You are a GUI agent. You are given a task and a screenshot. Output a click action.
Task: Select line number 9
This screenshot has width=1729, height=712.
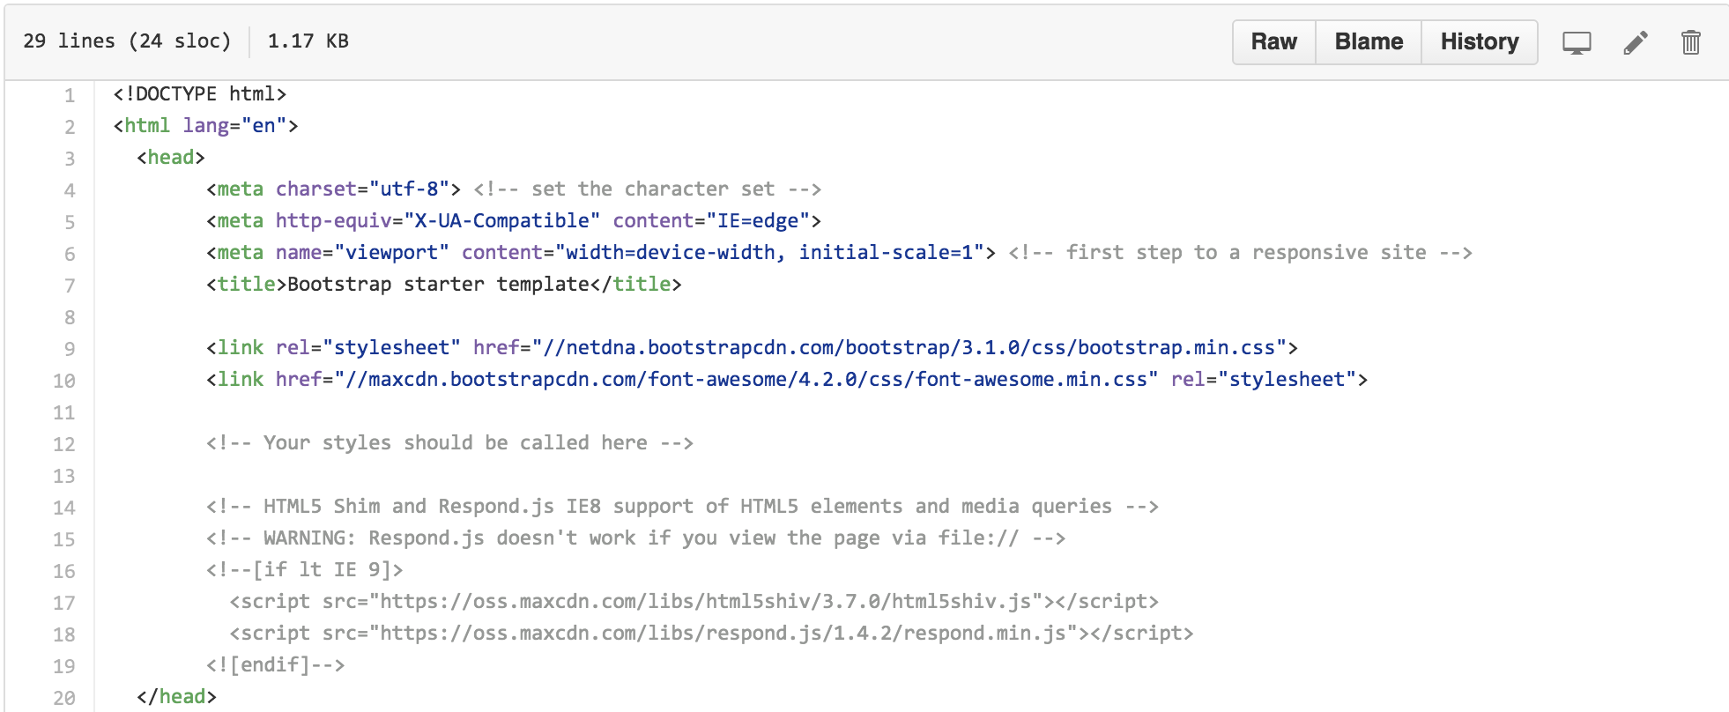[70, 349]
